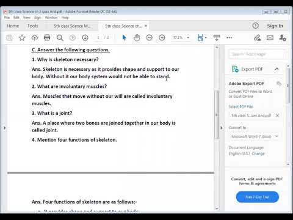Open the View menu
This screenshot has height=220, width=293.
pyautogui.click(x=27, y=18)
